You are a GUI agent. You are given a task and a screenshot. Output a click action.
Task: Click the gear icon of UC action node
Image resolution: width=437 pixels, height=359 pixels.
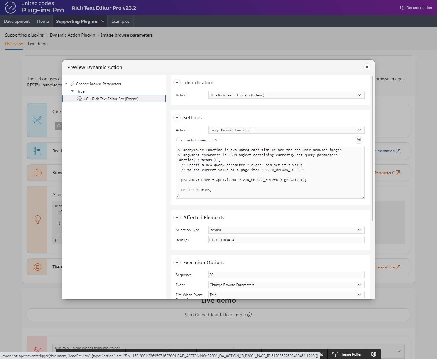(x=80, y=99)
